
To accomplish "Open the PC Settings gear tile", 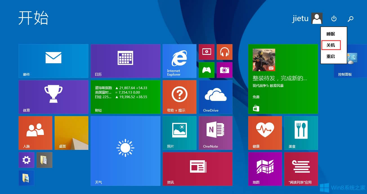I will (26, 160).
